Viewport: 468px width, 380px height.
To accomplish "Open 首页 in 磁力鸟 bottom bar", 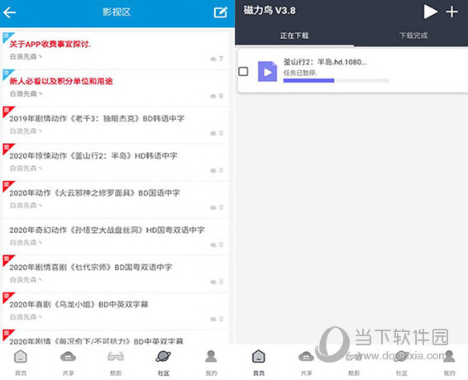I will 259,363.
